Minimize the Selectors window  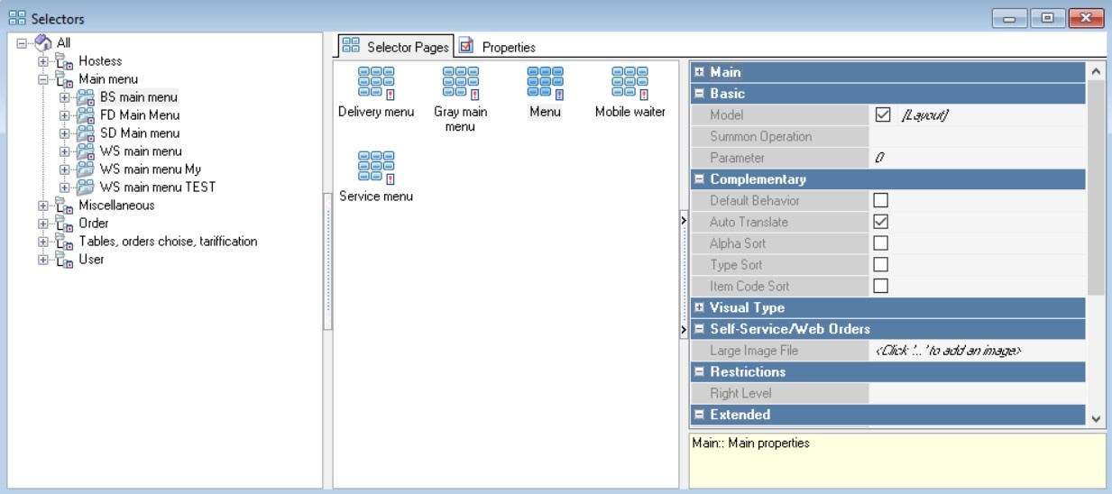(x=1010, y=17)
